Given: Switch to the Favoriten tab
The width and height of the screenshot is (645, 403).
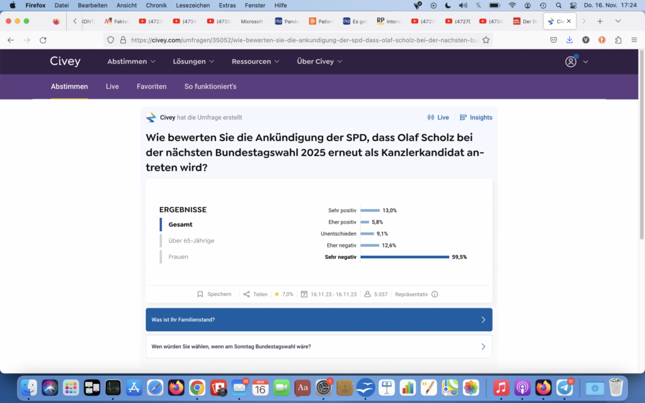Looking at the screenshot, I should coord(151,86).
